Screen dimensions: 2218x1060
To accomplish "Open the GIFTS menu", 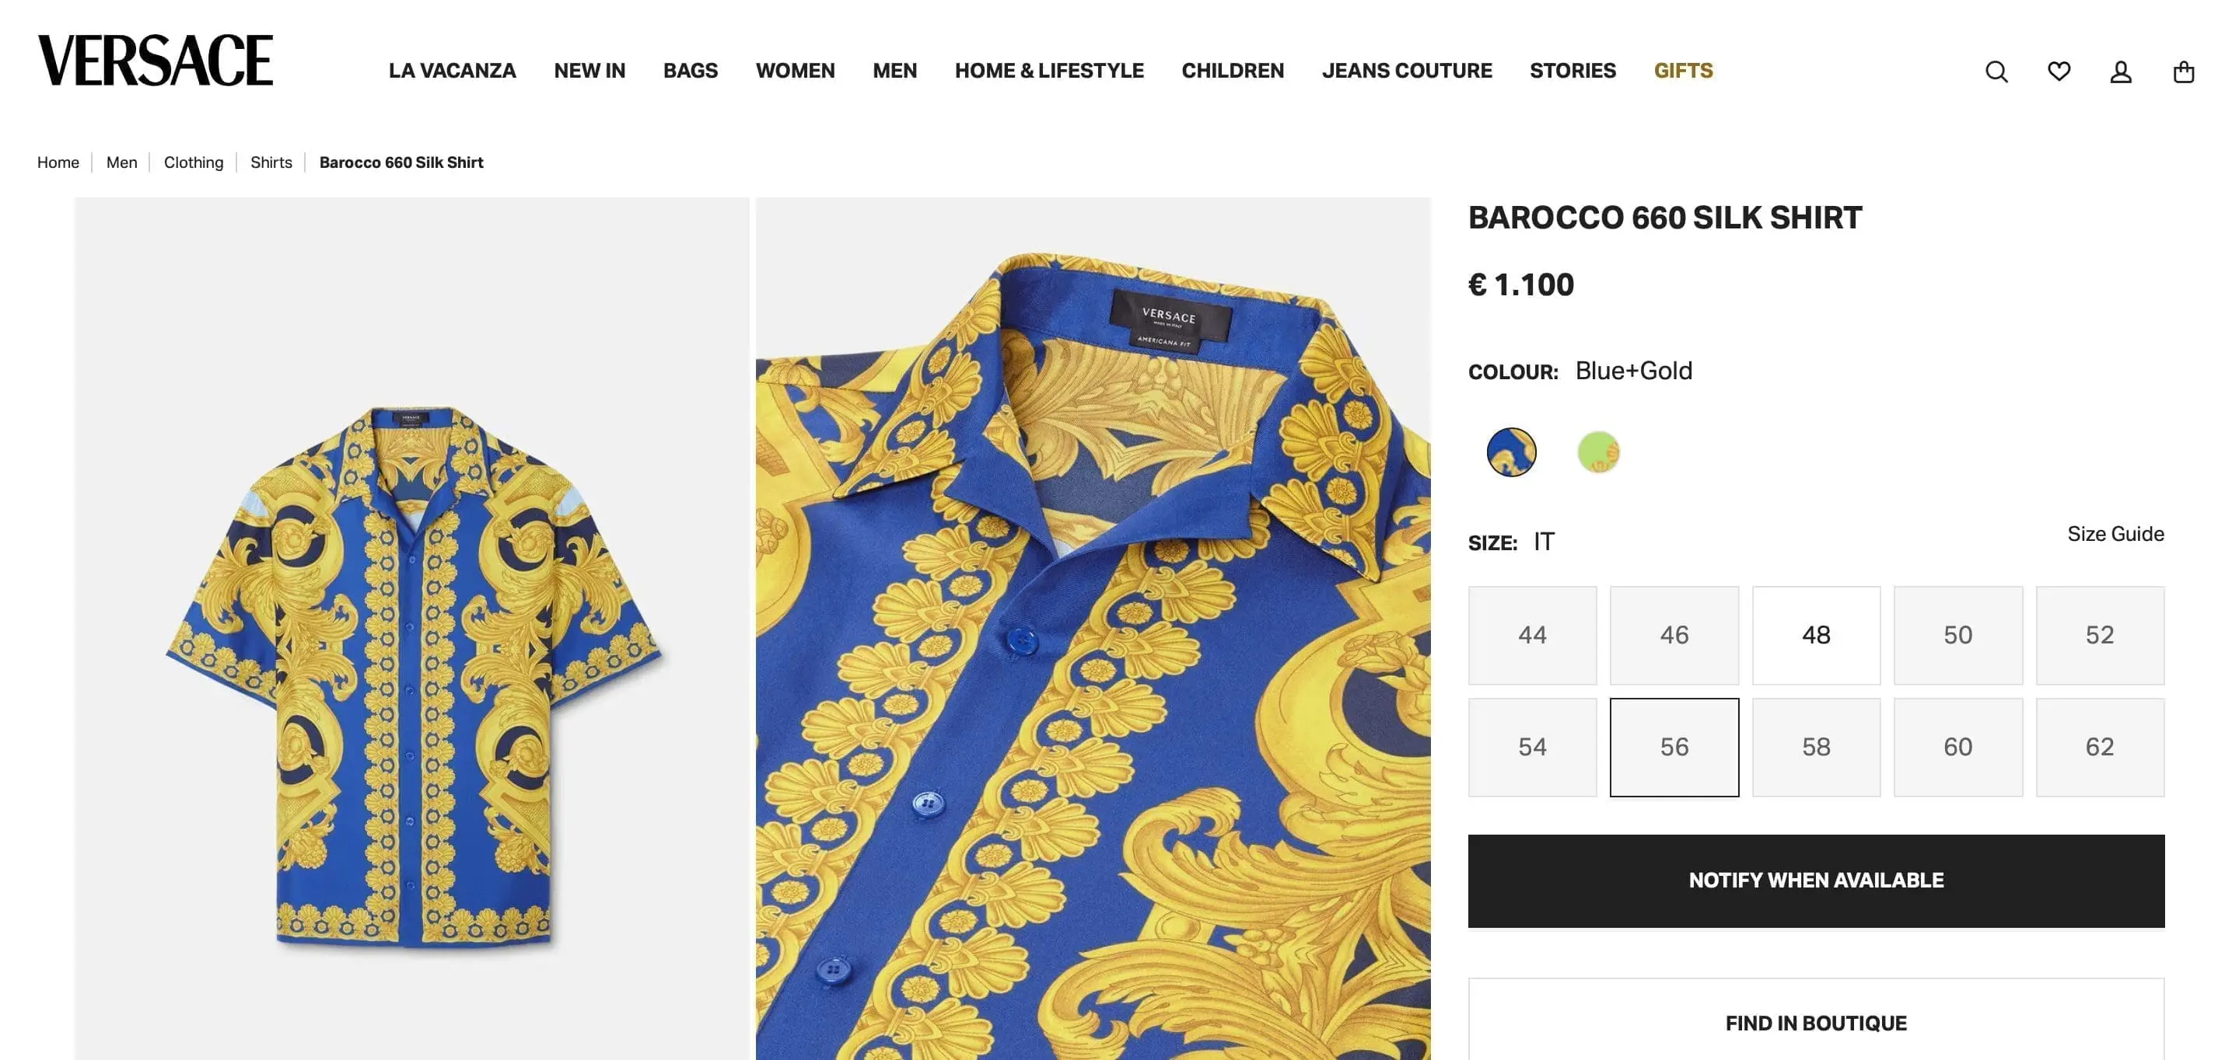I will [1681, 71].
